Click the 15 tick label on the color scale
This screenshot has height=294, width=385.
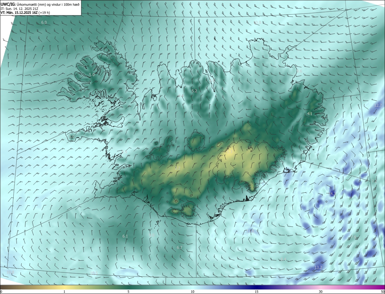[257, 292]
